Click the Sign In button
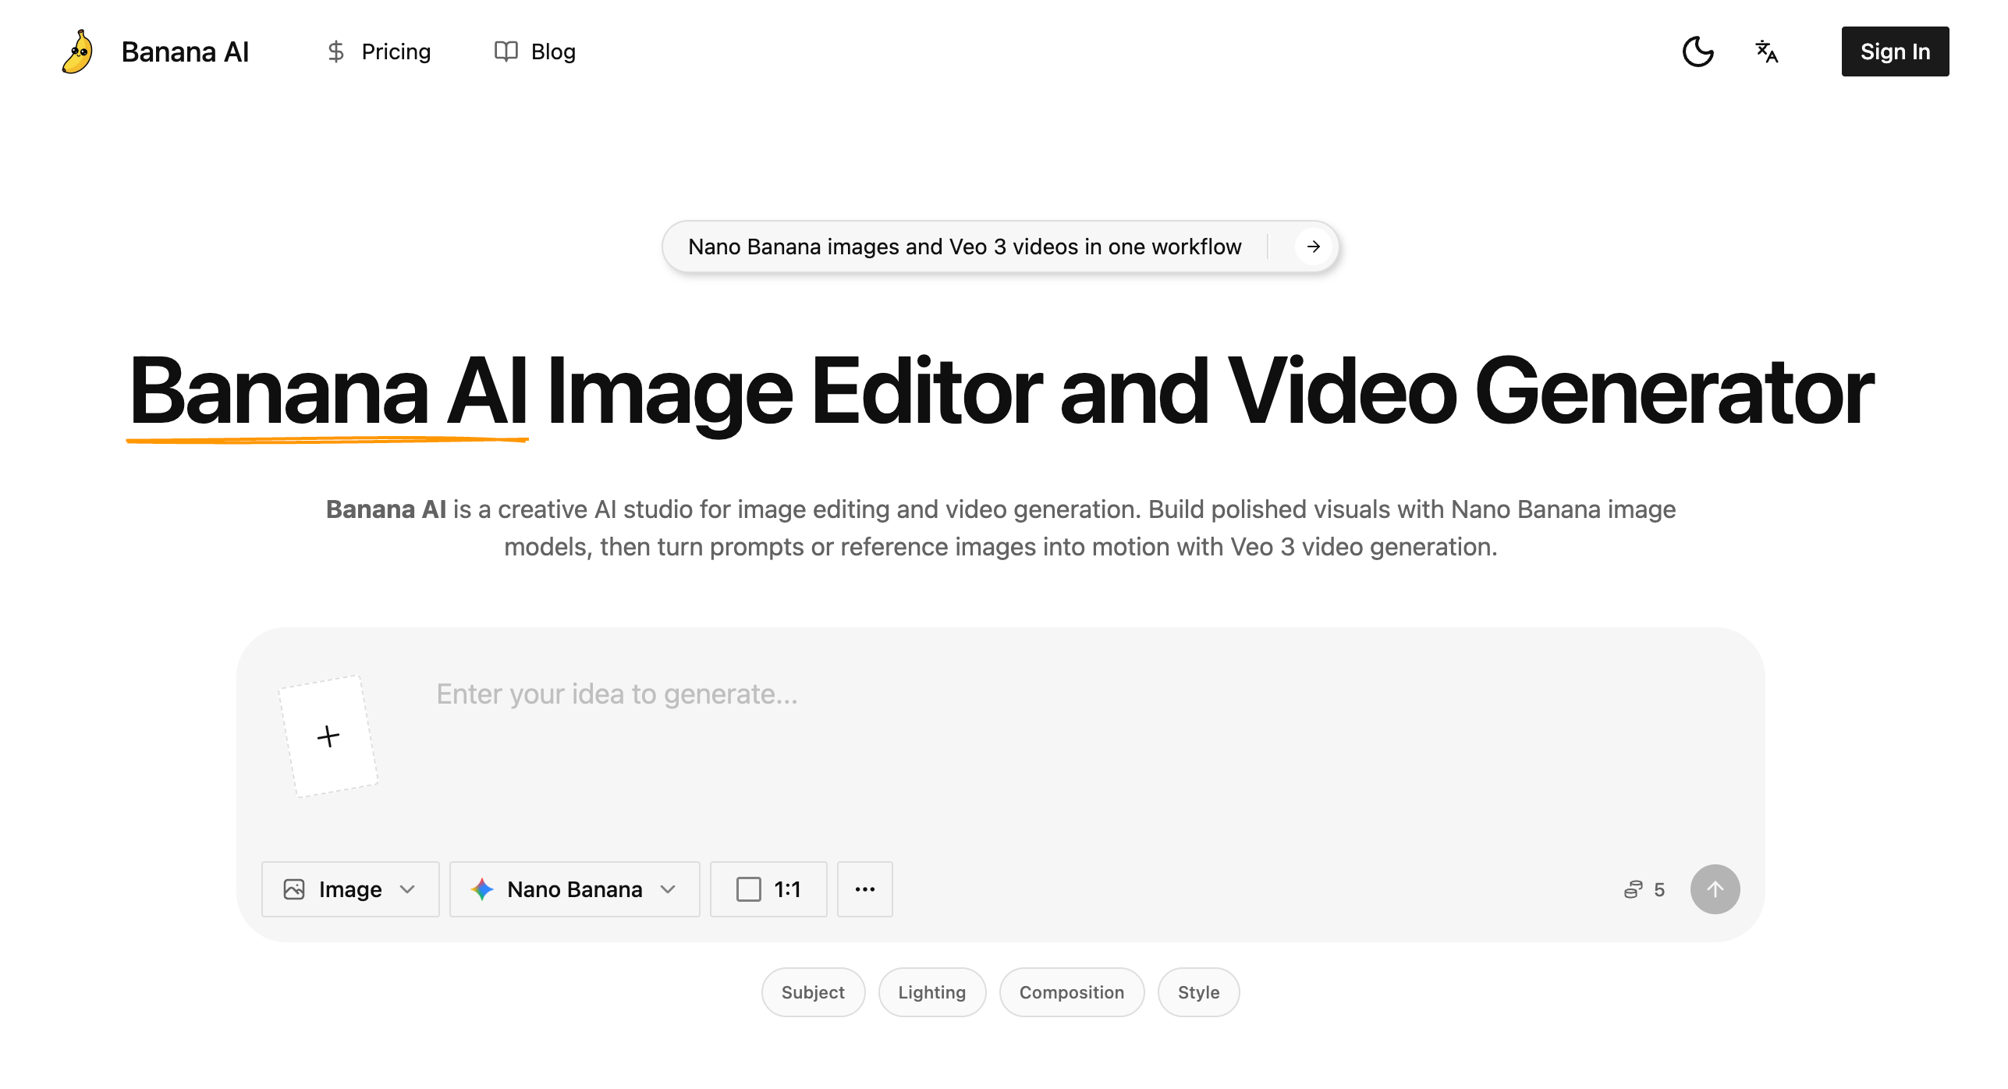Image resolution: width=2008 pixels, height=1089 pixels. [x=1895, y=51]
